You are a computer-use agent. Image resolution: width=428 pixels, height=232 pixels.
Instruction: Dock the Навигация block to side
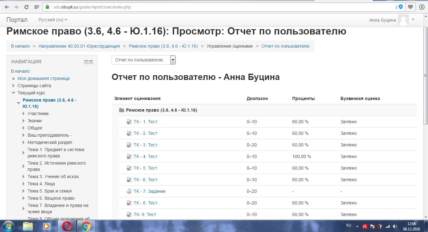pos(91,62)
